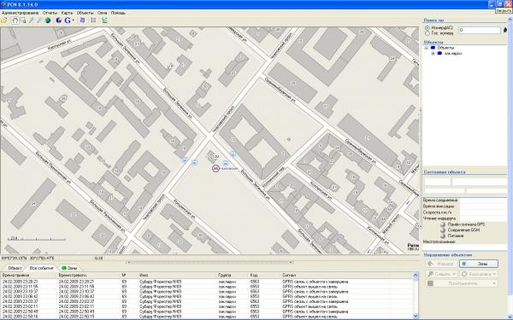The height and width of the screenshot is (320, 513).
Task: Click the list view toolbar icon
Action: [x=93, y=20]
